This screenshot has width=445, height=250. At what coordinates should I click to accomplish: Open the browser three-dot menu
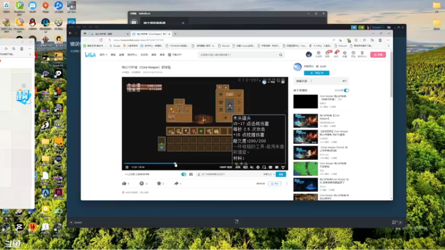[388, 40]
